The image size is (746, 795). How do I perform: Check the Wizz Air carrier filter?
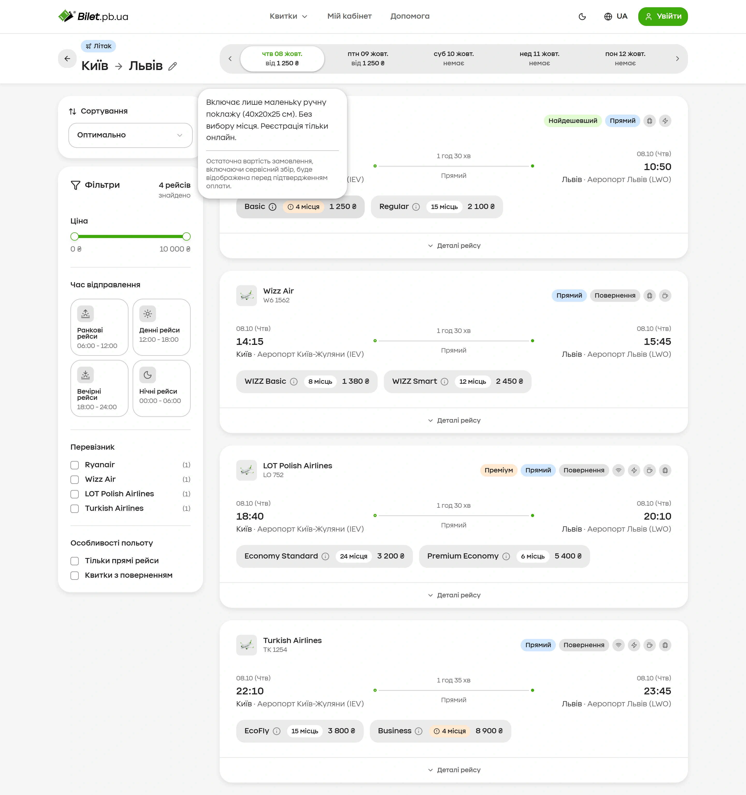pyautogui.click(x=75, y=479)
